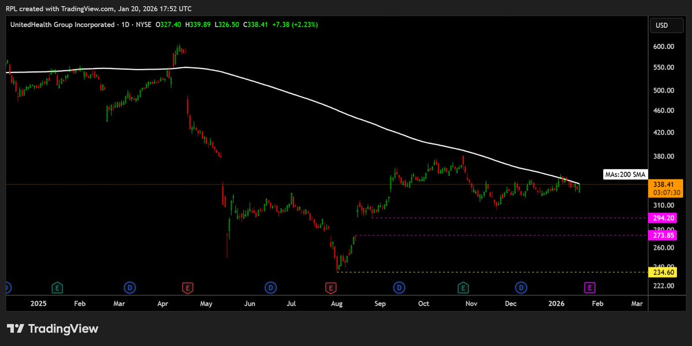
Task: Toggle visibility of the 200 SMA via legend
Action: 625,174
